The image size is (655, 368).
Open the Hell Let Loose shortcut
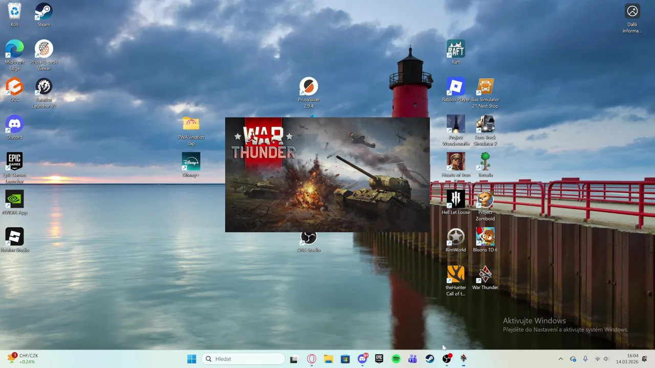pyautogui.click(x=455, y=202)
